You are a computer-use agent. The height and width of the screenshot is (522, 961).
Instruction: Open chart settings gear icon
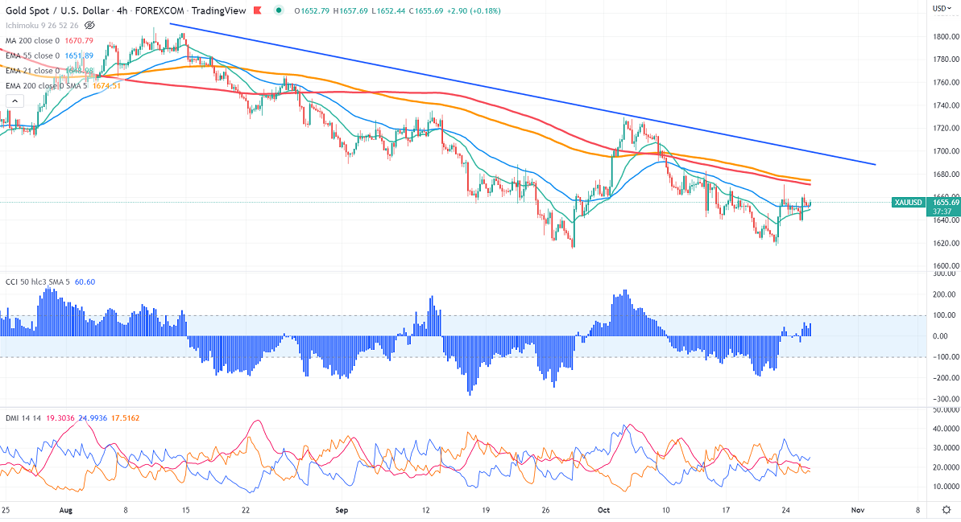(x=947, y=510)
